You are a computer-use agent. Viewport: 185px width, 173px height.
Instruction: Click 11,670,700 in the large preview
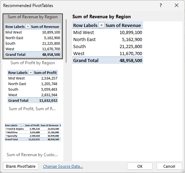[131, 54]
